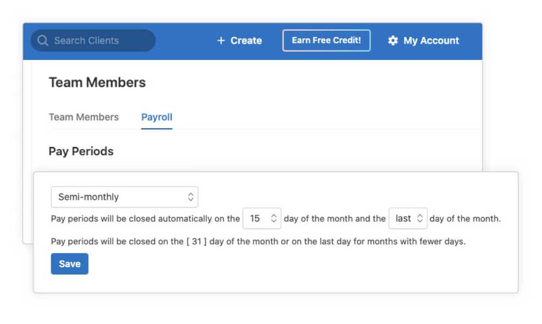
Task: Click the stepper arrows beside 15
Action: pyautogui.click(x=274, y=218)
